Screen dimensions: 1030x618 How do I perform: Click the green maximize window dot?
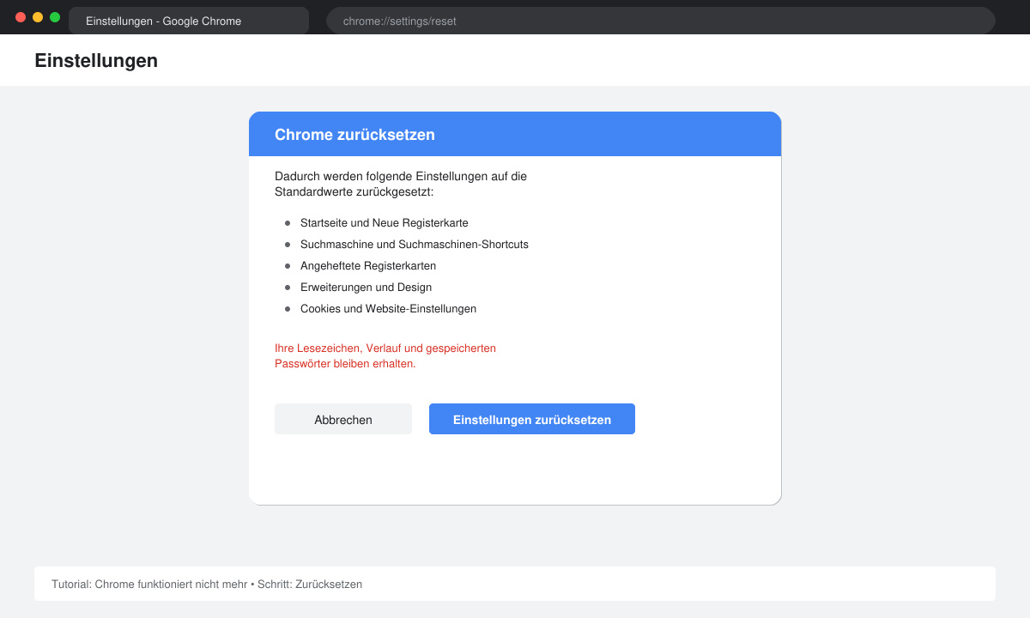click(x=55, y=17)
